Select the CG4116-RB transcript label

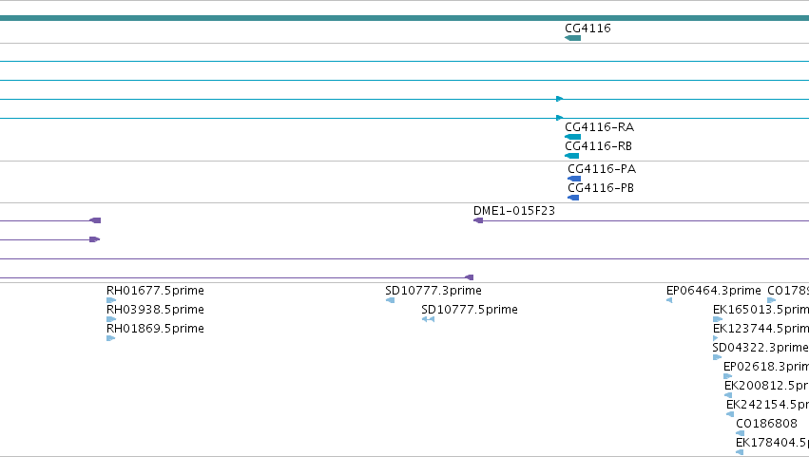[599, 146]
